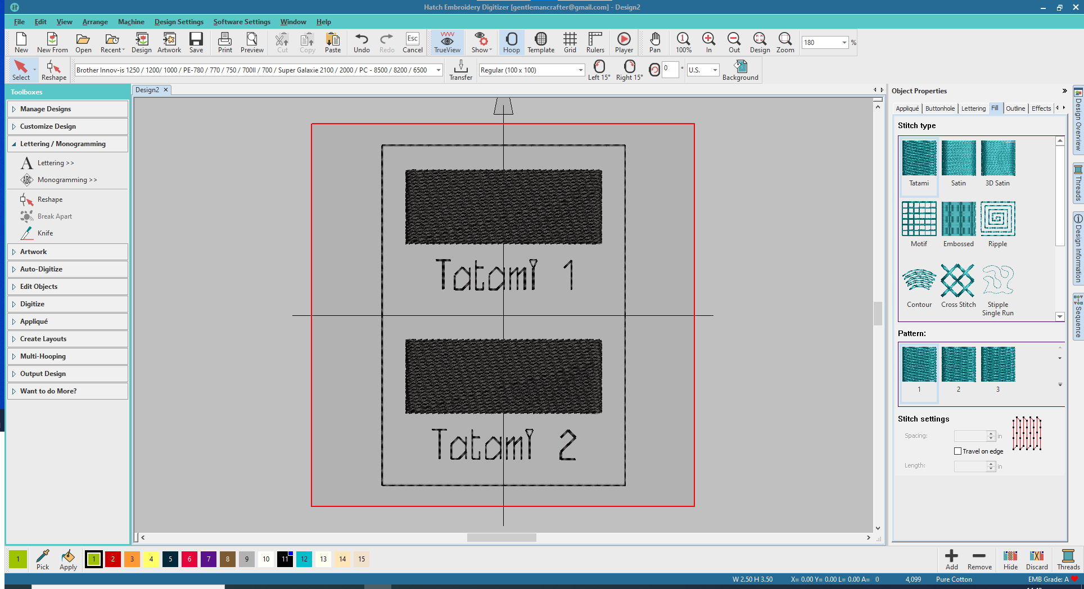This screenshot has height=589, width=1084.
Task: Click the Lettering >> link
Action: 56,163
